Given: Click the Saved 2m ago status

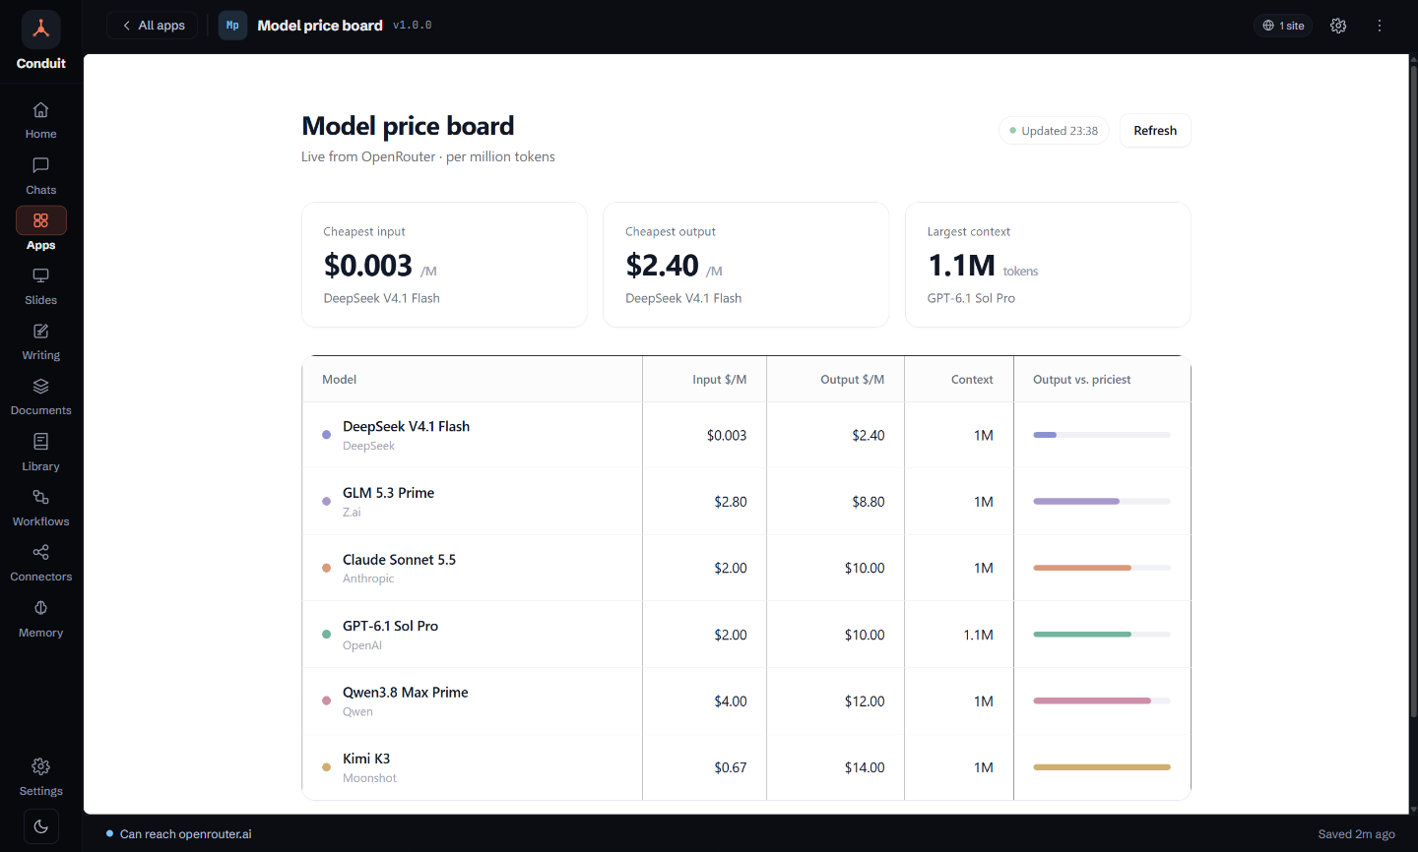Looking at the screenshot, I should pos(1356,834).
